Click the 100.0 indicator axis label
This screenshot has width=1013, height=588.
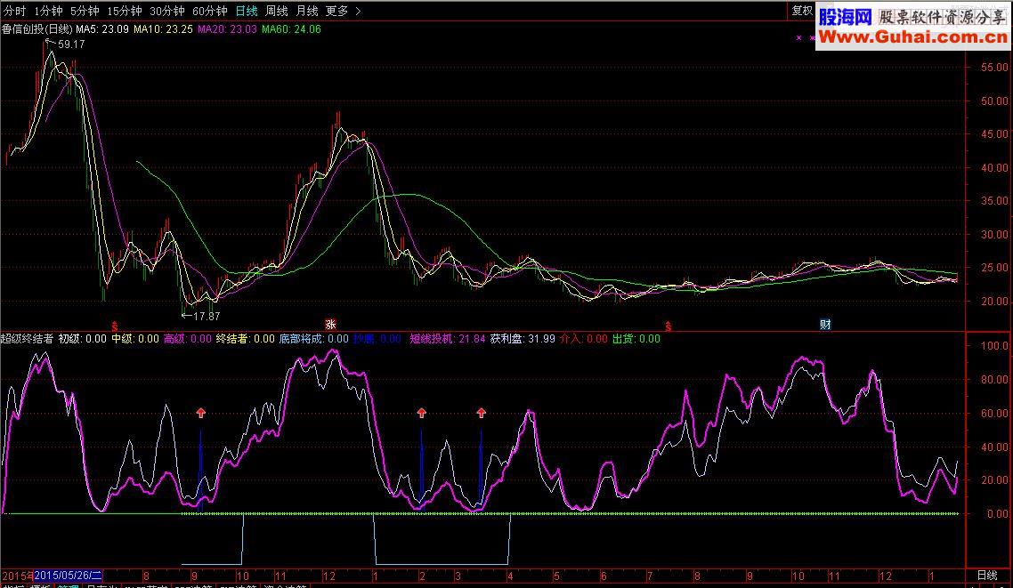[994, 346]
